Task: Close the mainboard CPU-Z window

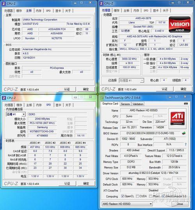Action: (x=90, y=3)
